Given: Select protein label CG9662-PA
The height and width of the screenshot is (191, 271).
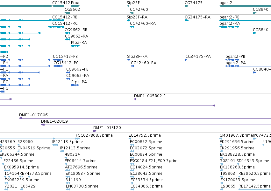Looking at the screenshot, I should coord(78,76).
